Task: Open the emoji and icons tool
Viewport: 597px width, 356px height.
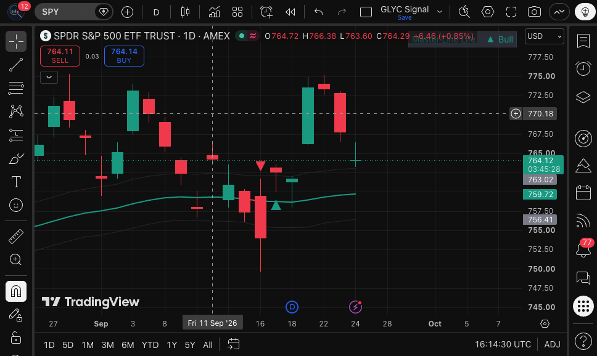Action: coord(16,205)
